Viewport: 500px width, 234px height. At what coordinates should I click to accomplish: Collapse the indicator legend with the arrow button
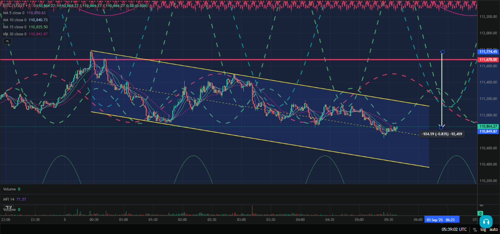(7, 41)
